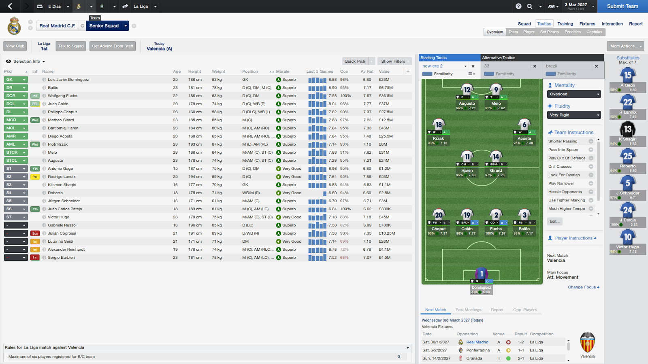Switch to the Set Pieces sub-tab
Viewport: 648px width, 364px height.
coord(550,32)
